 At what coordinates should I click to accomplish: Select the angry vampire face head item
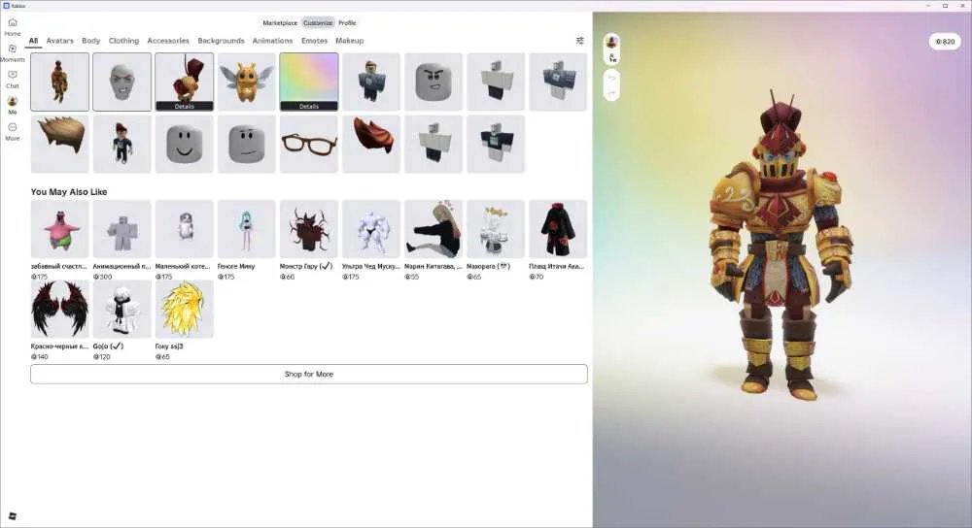[x=122, y=82]
